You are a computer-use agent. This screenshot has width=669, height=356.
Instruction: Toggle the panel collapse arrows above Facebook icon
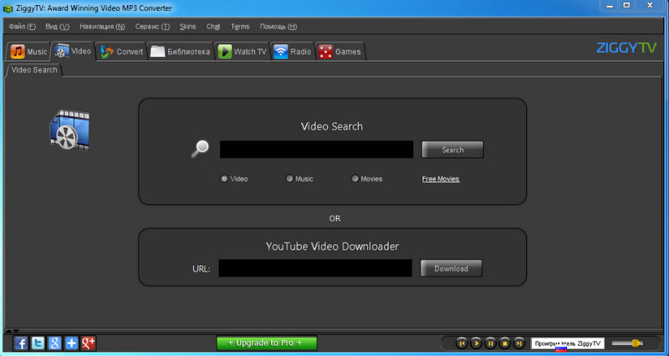tap(12, 331)
